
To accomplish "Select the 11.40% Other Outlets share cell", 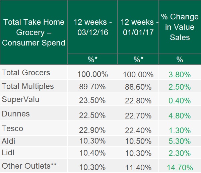I will point(138,167).
